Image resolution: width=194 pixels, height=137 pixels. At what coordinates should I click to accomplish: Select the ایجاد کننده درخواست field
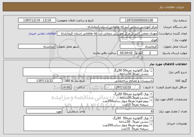[x=107, y=33]
